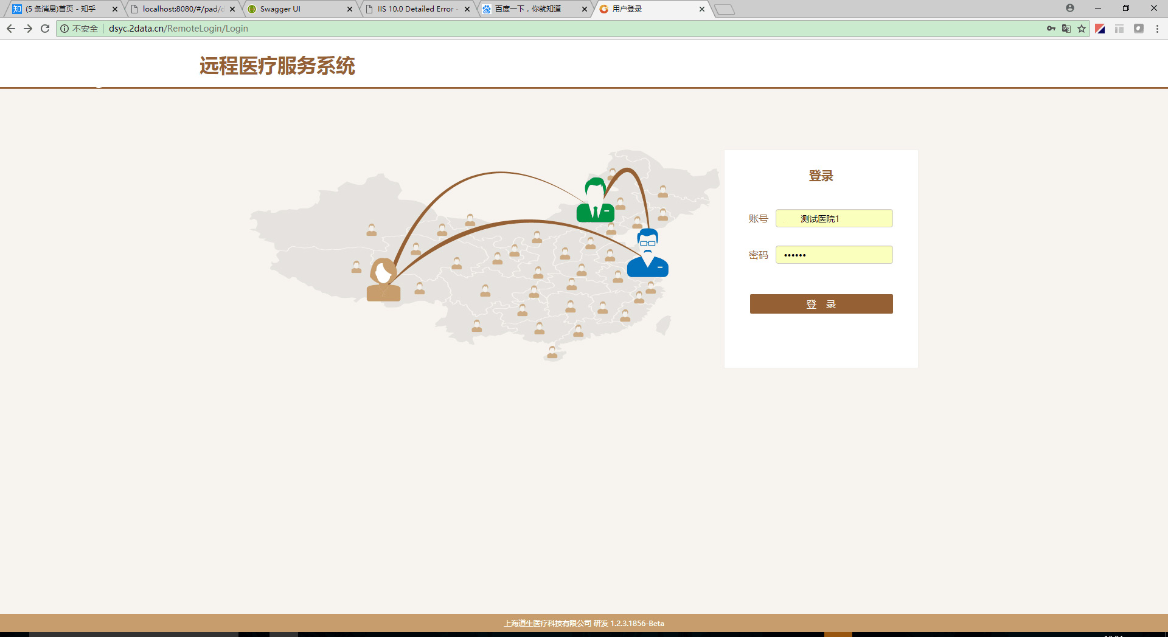Focus the 密码 password input field
This screenshot has width=1168, height=637.
834,255
